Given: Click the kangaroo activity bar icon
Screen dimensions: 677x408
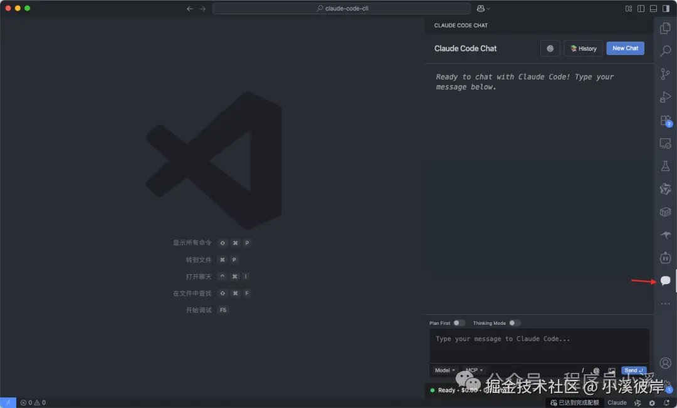Looking at the screenshot, I should pos(665,235).
